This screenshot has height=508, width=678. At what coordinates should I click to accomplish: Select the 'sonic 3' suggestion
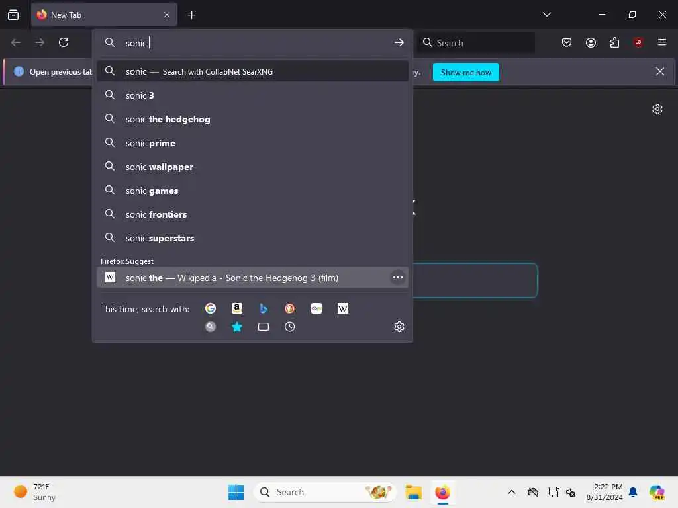[252, 95]
